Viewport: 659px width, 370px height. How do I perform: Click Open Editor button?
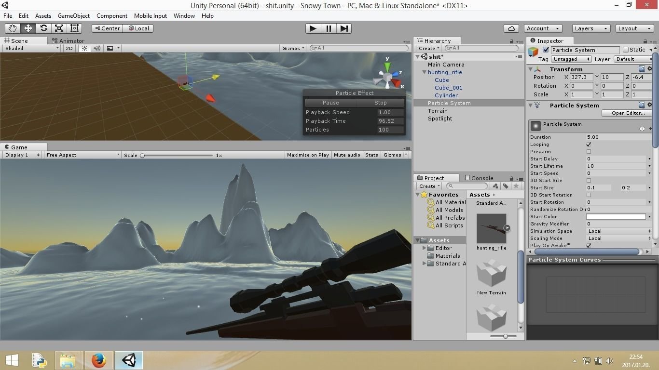tap(627, 113)
